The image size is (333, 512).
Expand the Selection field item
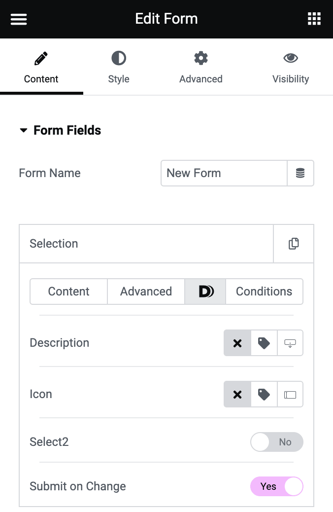tap(146, 243)
